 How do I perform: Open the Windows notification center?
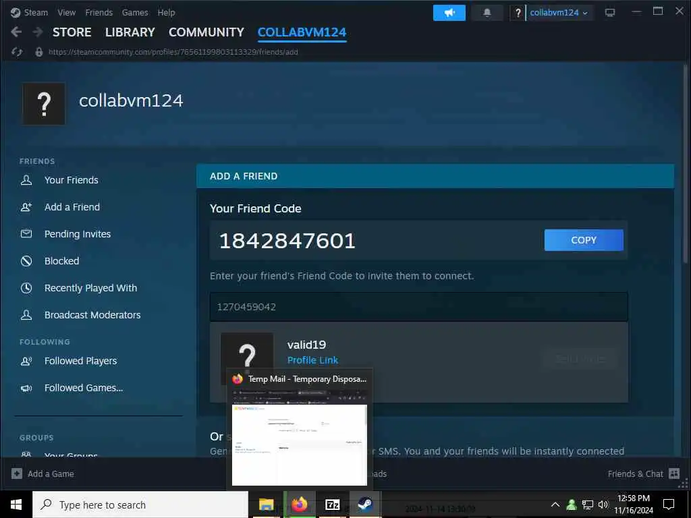[669, 505]
